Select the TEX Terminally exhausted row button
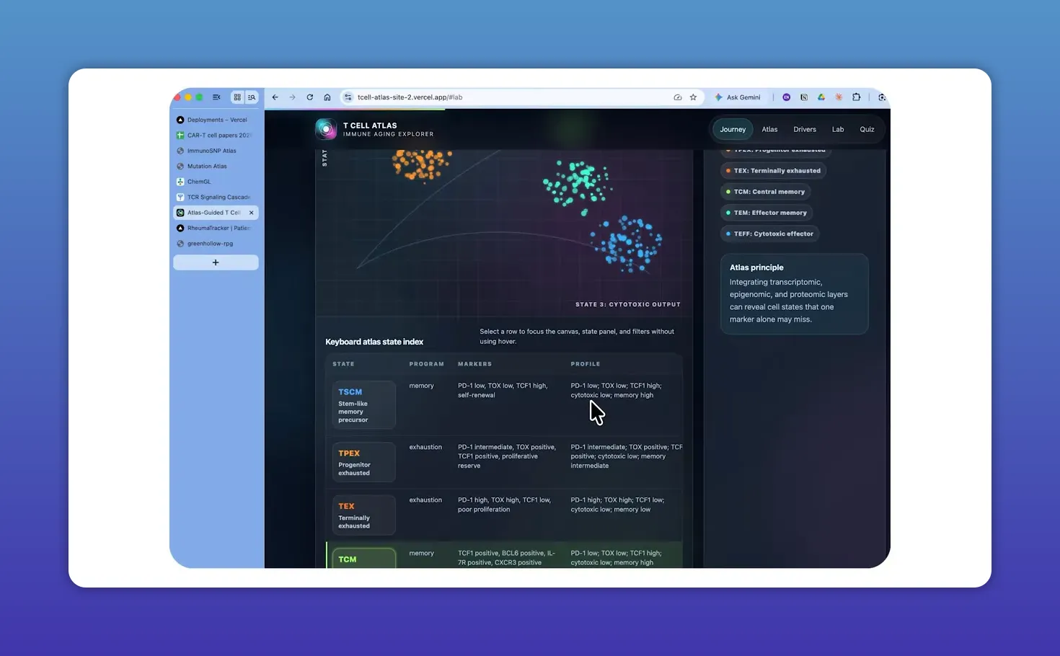 point(364,515)
